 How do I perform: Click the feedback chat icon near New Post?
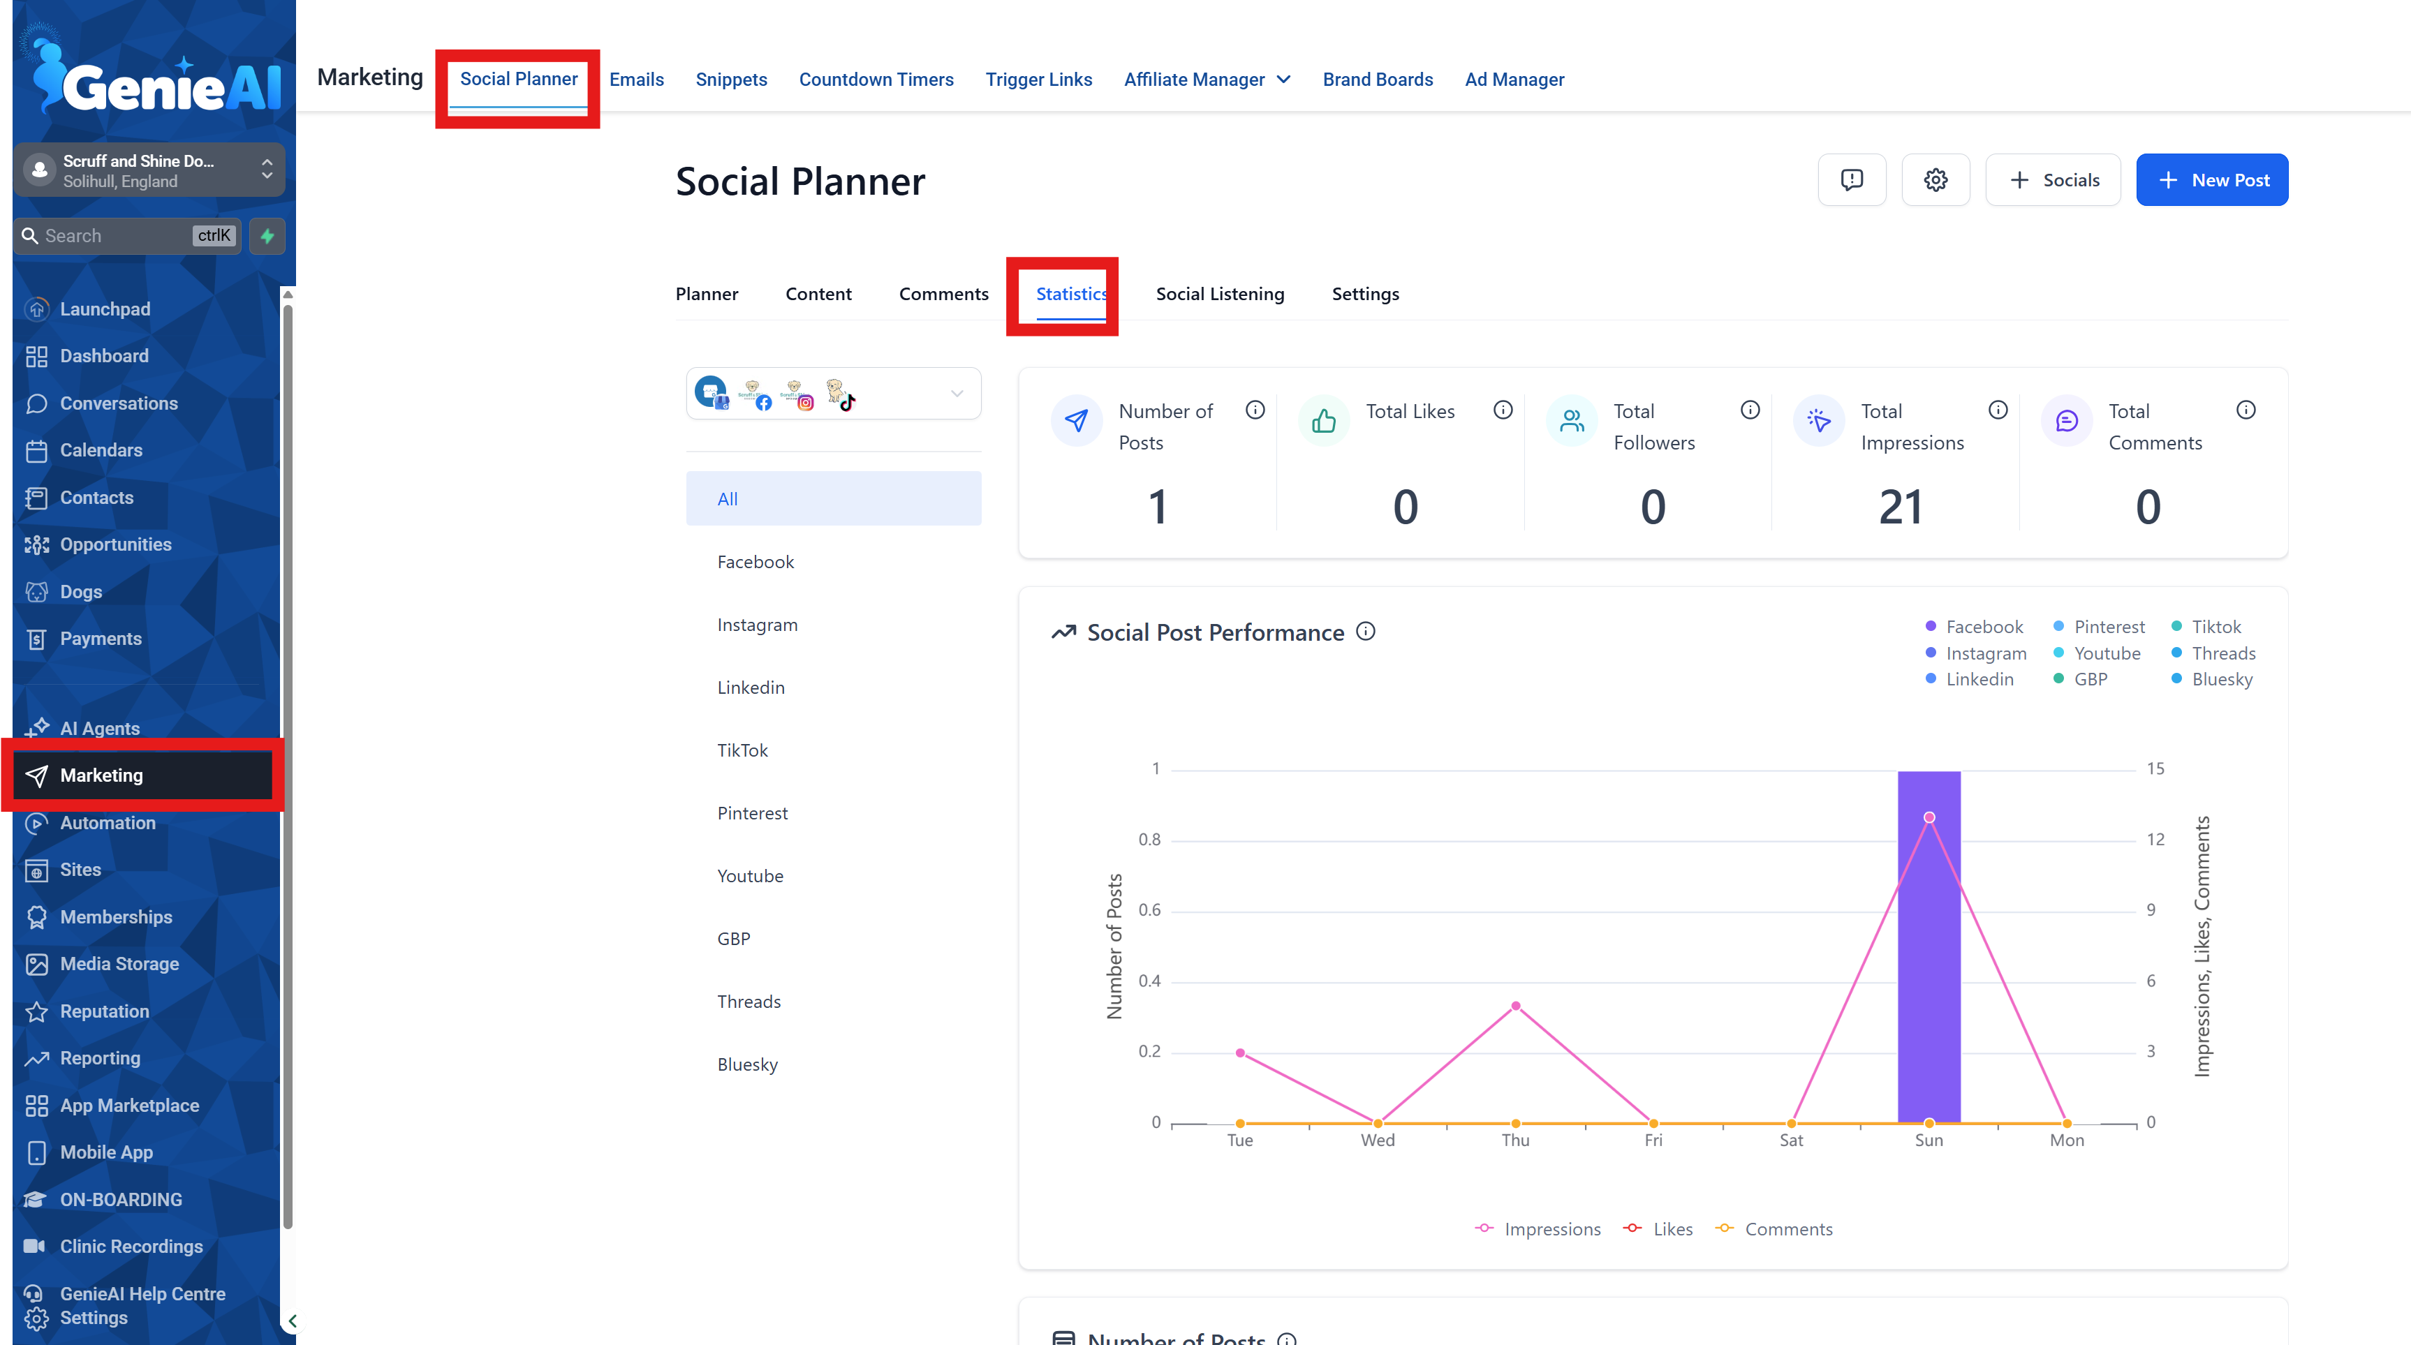[x=1852, y=179]
